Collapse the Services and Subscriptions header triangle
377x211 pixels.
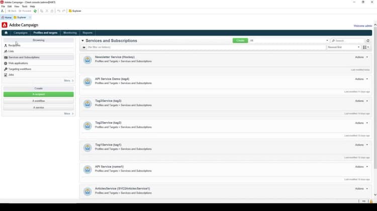[82, 41]
